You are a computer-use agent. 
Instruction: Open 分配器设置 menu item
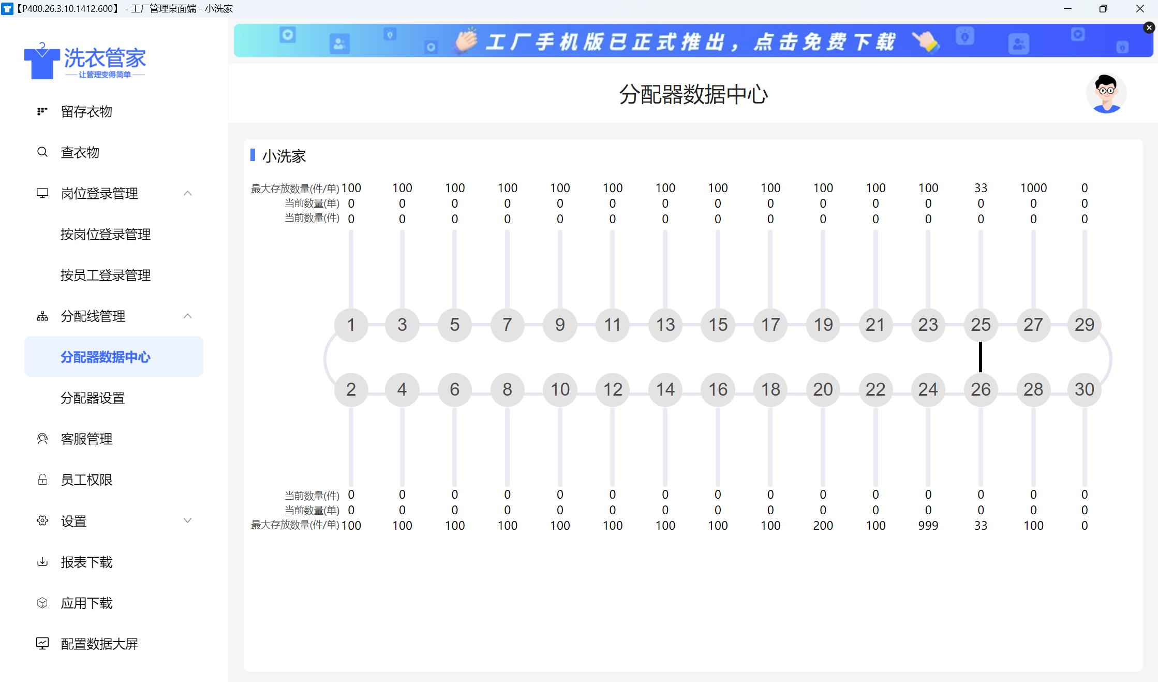tap(93, 398)
